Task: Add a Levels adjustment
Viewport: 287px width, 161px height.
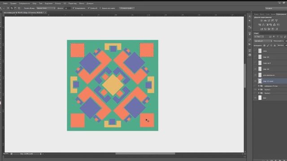Action: tap(265, 21)
